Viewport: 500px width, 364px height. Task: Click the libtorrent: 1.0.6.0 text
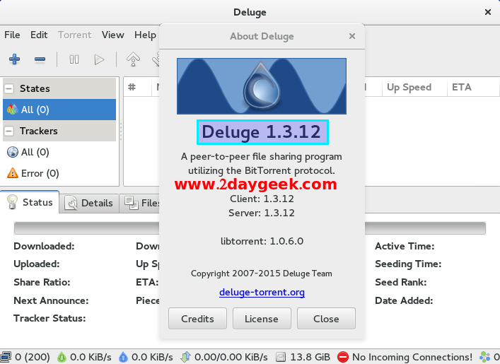[x=262, y=241]
